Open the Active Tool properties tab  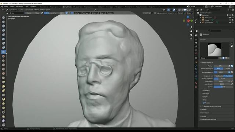click(x=196, y=35)
